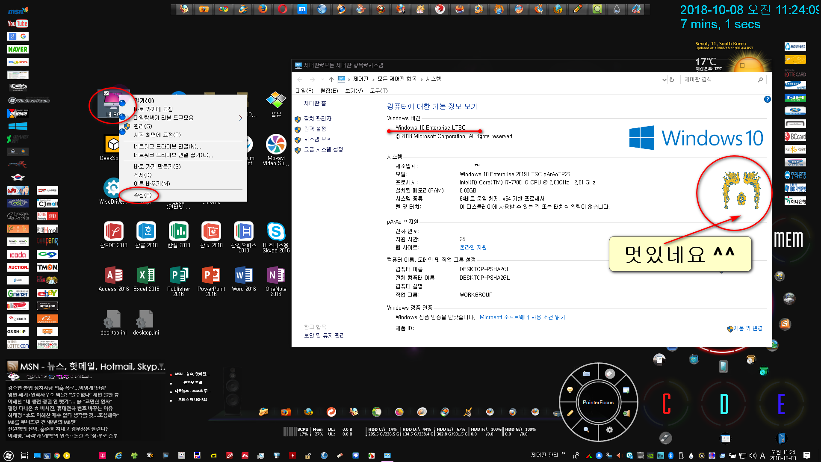Open the Microsoft 소프트웨어 사용 조건 읽기 link
821x462 pixels.
click(x=522, y=317)
